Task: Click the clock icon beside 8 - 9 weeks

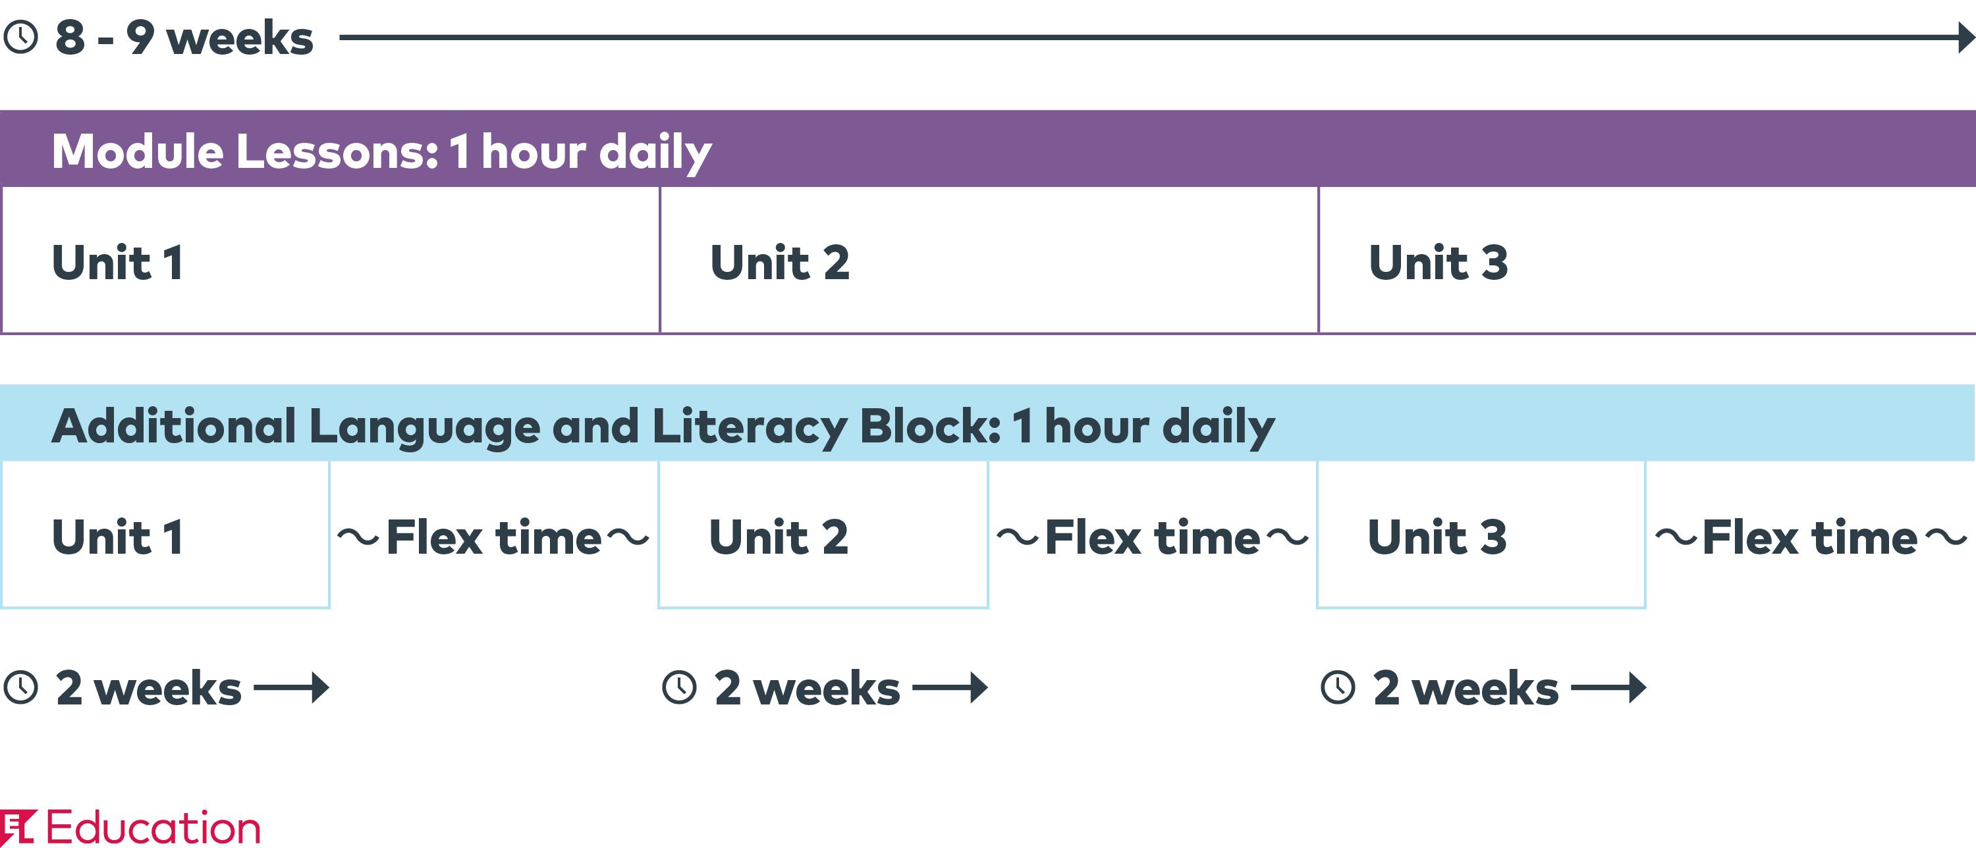Action: tap(20, 37)
